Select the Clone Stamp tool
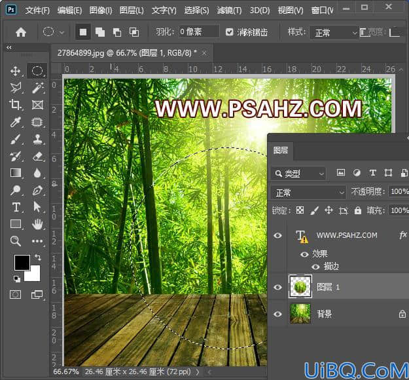This screenshot has width=409, height=380. pos(37,139)
